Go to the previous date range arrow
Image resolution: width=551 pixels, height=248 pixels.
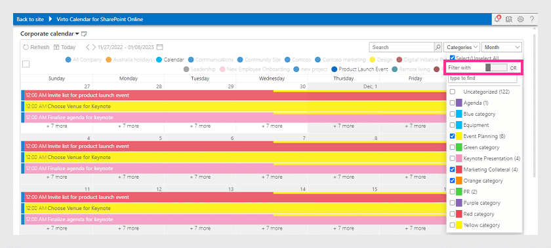point(88,47)
